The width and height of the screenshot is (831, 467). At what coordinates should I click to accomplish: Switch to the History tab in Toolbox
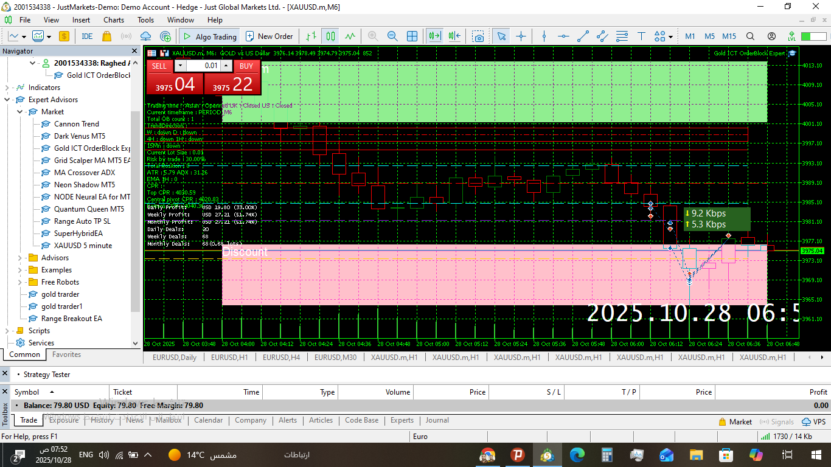(102, 420)
